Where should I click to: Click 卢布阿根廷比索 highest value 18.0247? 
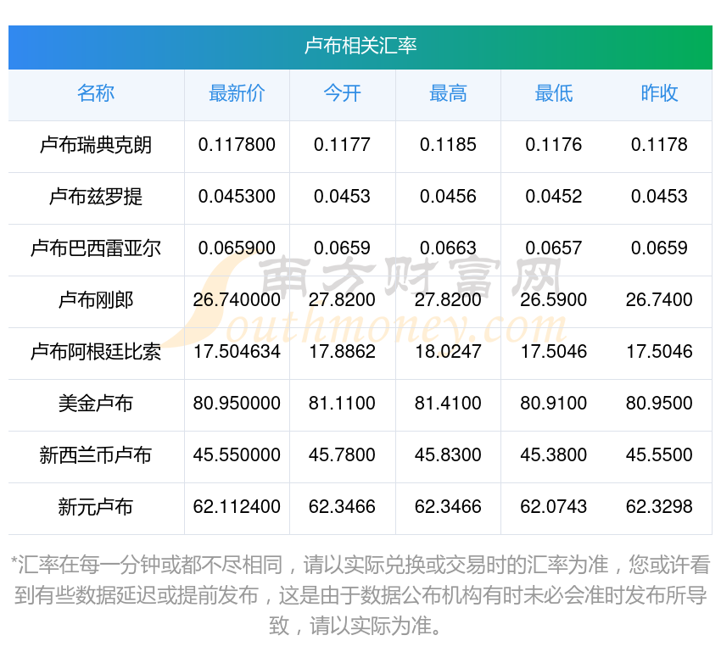pos(448,352)
